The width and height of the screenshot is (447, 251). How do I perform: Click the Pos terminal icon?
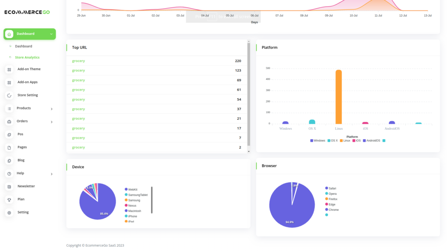point(10,134)
